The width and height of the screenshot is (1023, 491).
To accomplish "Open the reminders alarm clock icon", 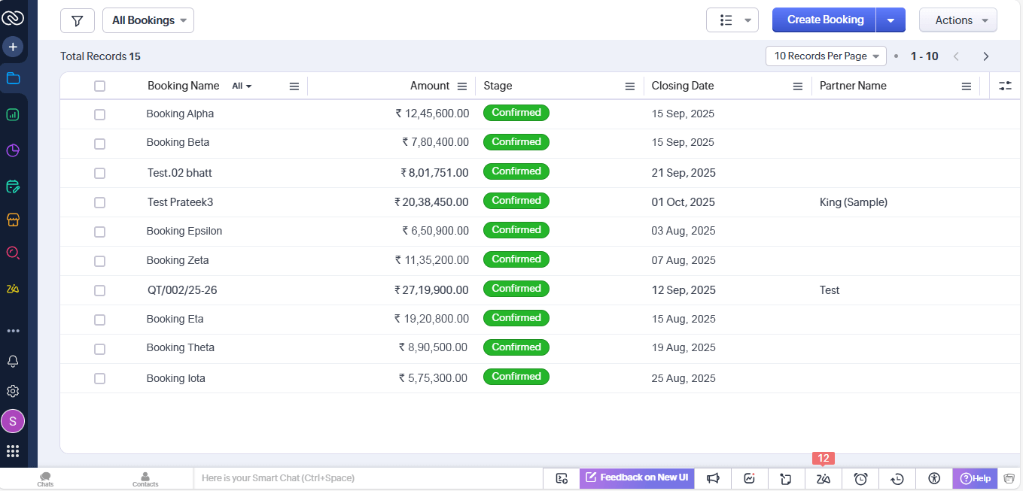I will pos(861,478).
